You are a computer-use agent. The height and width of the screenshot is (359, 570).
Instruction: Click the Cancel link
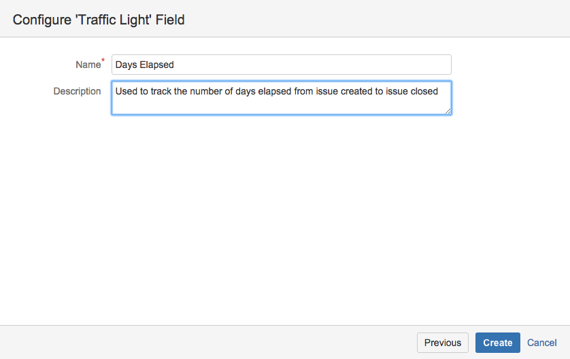(542, 343)
